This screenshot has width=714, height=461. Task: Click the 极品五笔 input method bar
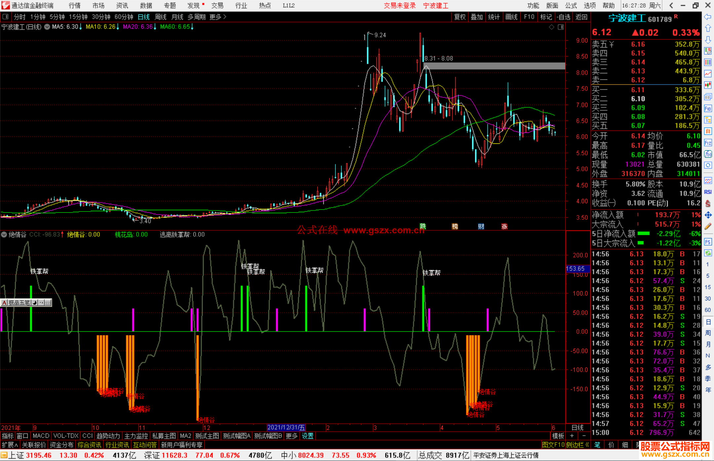click(26, 302)
